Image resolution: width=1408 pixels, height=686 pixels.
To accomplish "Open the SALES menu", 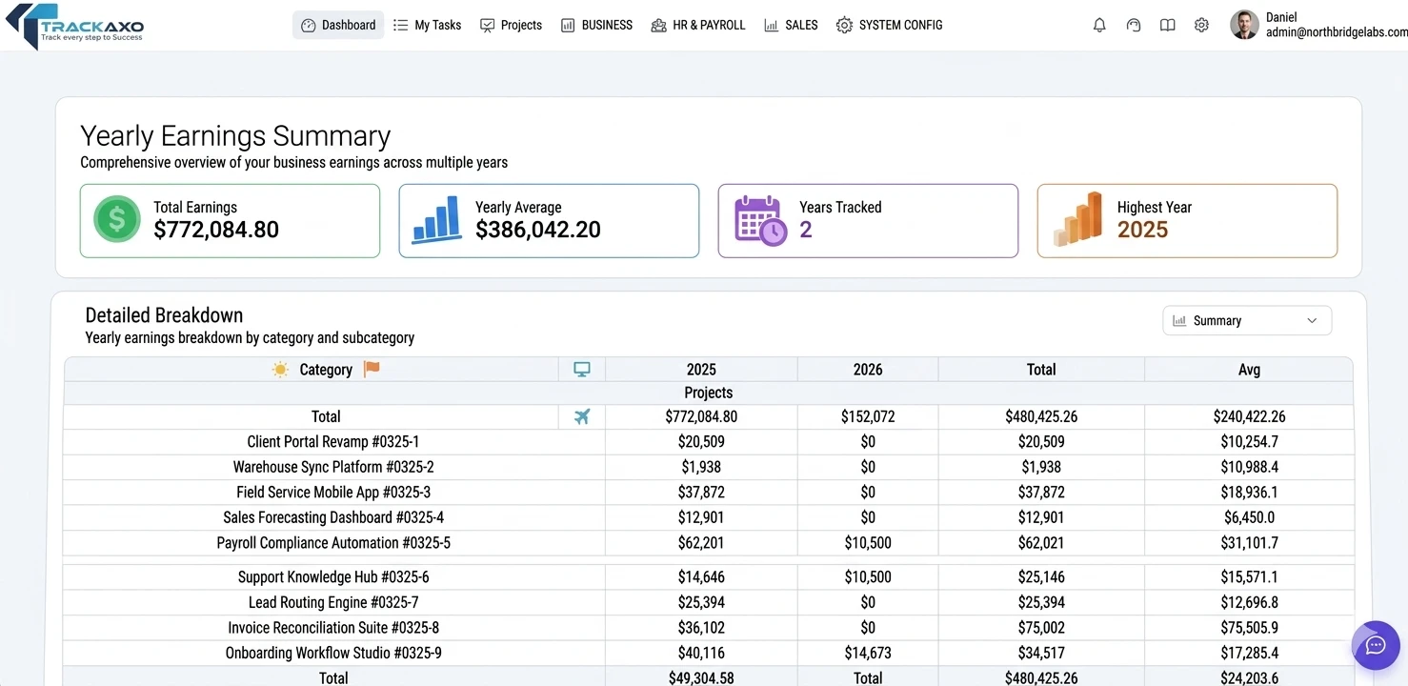I will (x=791, y=25).
